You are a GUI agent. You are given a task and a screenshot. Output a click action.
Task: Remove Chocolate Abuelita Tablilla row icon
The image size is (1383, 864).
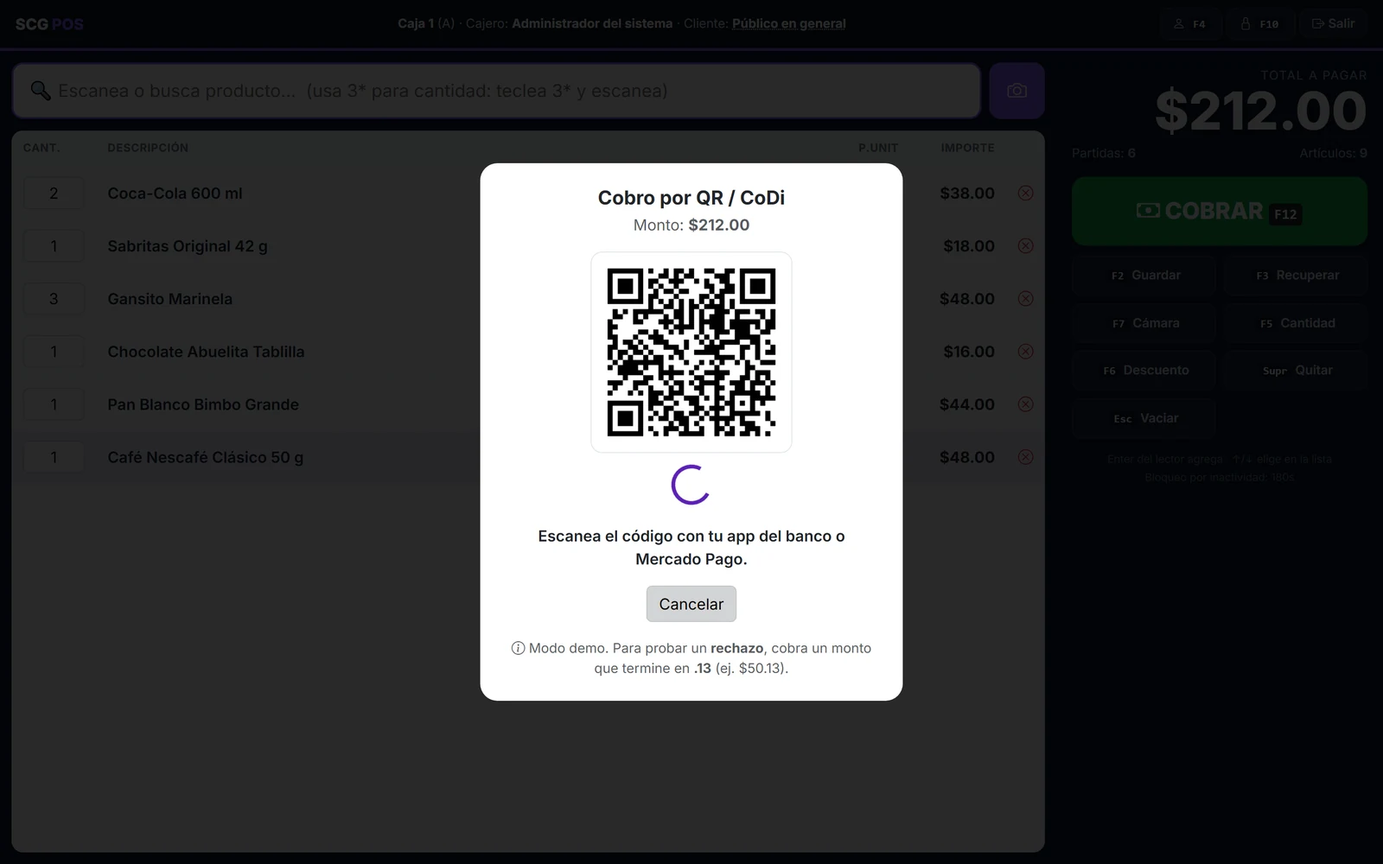pos(1025,352)
